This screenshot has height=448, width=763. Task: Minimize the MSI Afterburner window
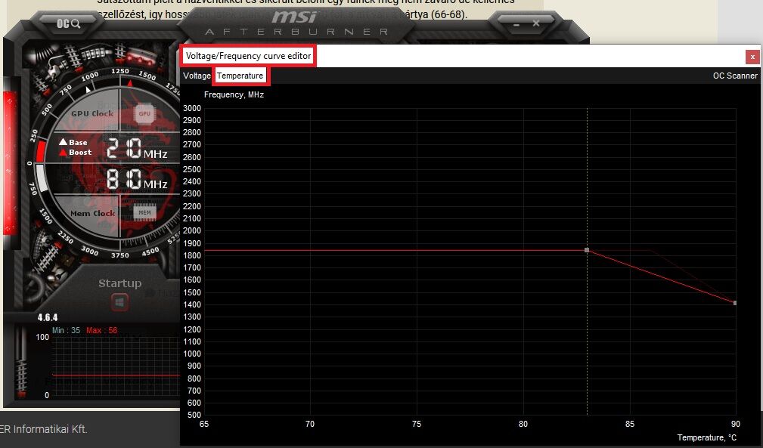516,24
